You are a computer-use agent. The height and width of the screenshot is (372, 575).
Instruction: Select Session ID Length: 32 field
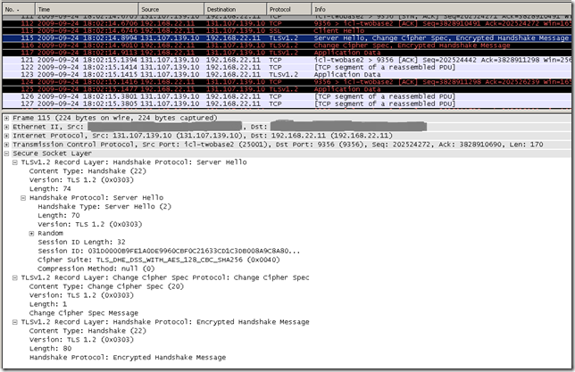click(81, 243)
